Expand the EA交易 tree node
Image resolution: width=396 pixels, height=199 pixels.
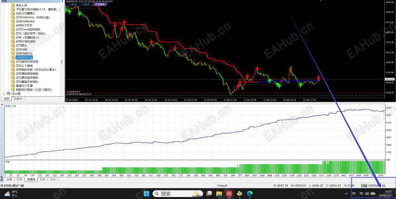click(4, 94)
